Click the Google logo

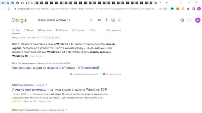pos(19,20)
